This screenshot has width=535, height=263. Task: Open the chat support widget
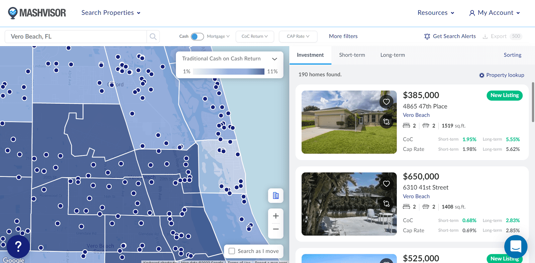coord(516,247)
